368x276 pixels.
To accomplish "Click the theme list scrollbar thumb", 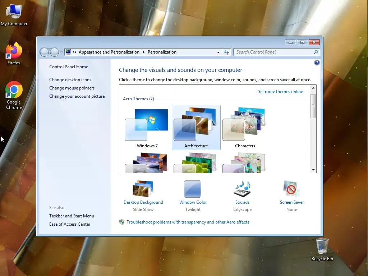I will (313, 106).
